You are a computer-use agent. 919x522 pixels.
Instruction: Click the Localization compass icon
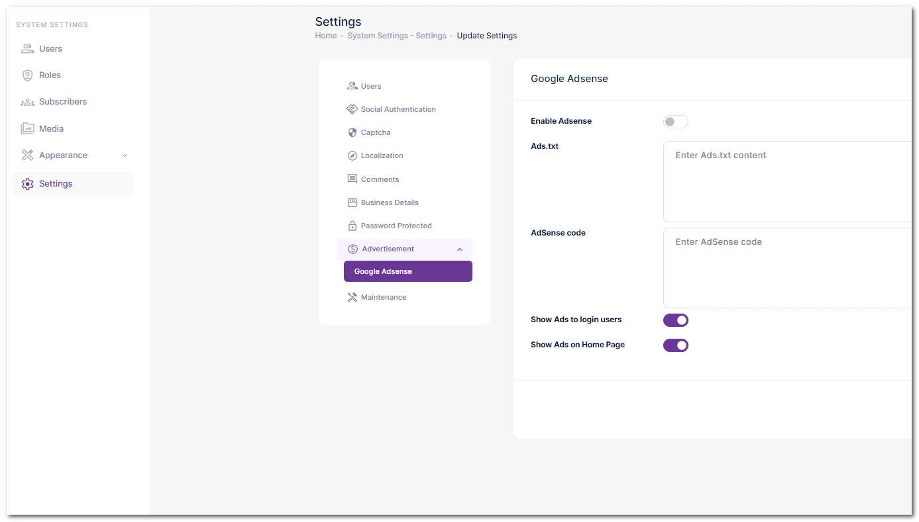click(x=352, y=156)
